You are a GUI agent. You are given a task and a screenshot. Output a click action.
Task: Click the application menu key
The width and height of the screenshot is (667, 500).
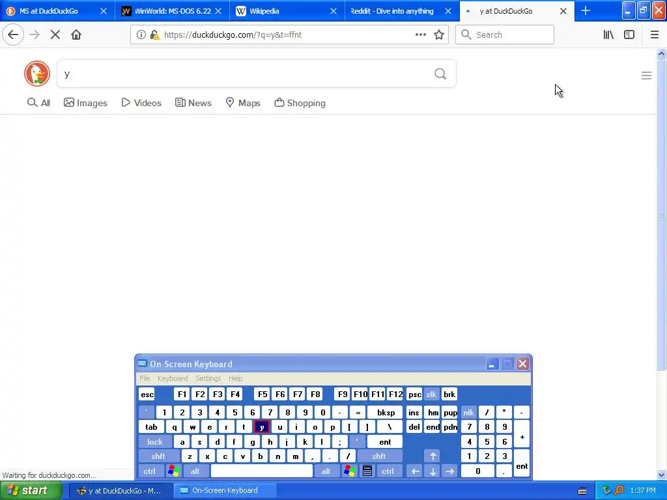pyautogui.click(x=367, y=471)
